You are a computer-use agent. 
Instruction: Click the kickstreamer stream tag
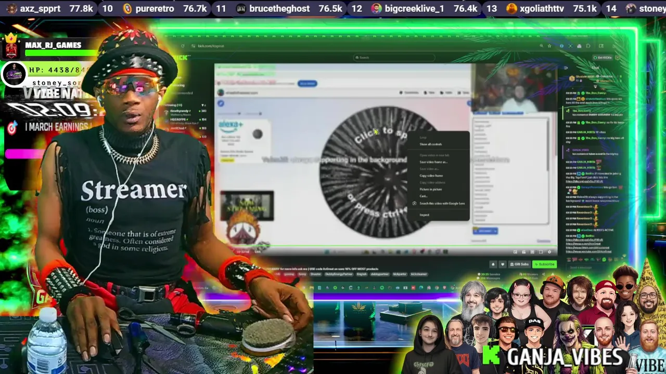[x=418, y=274]
